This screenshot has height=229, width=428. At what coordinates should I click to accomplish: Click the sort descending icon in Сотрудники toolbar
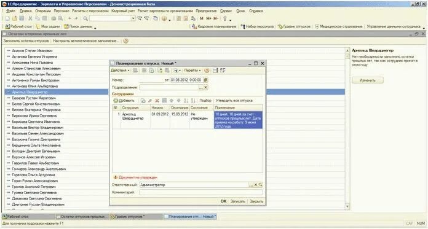(x=193, y=101)
